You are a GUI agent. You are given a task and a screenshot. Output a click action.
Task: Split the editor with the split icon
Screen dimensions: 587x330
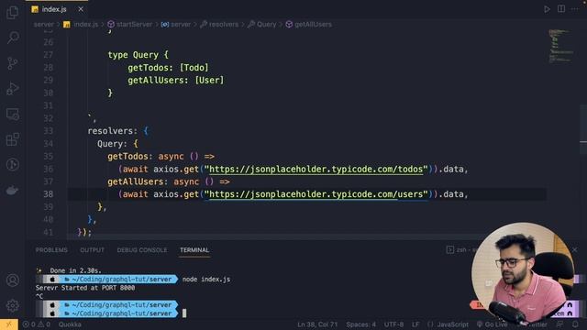pyautogui.click(x=561, y=9)
